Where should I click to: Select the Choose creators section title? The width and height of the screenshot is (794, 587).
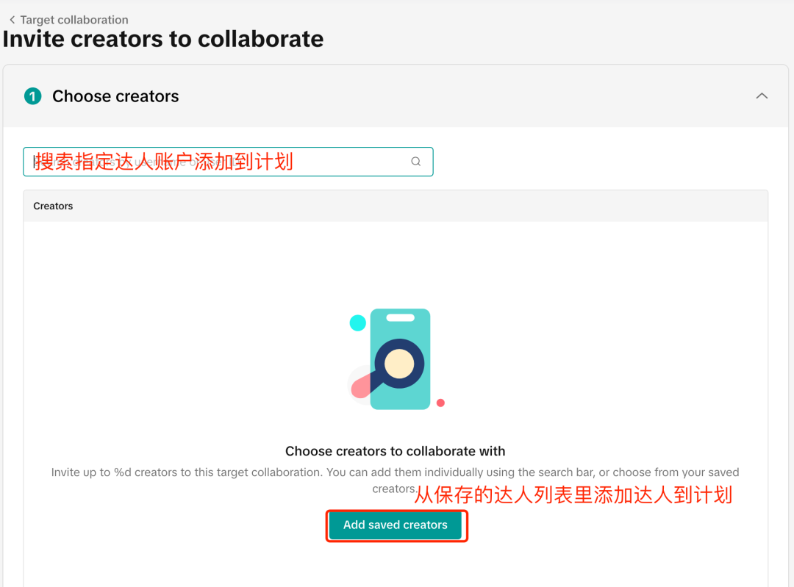(x=115, y=96)
